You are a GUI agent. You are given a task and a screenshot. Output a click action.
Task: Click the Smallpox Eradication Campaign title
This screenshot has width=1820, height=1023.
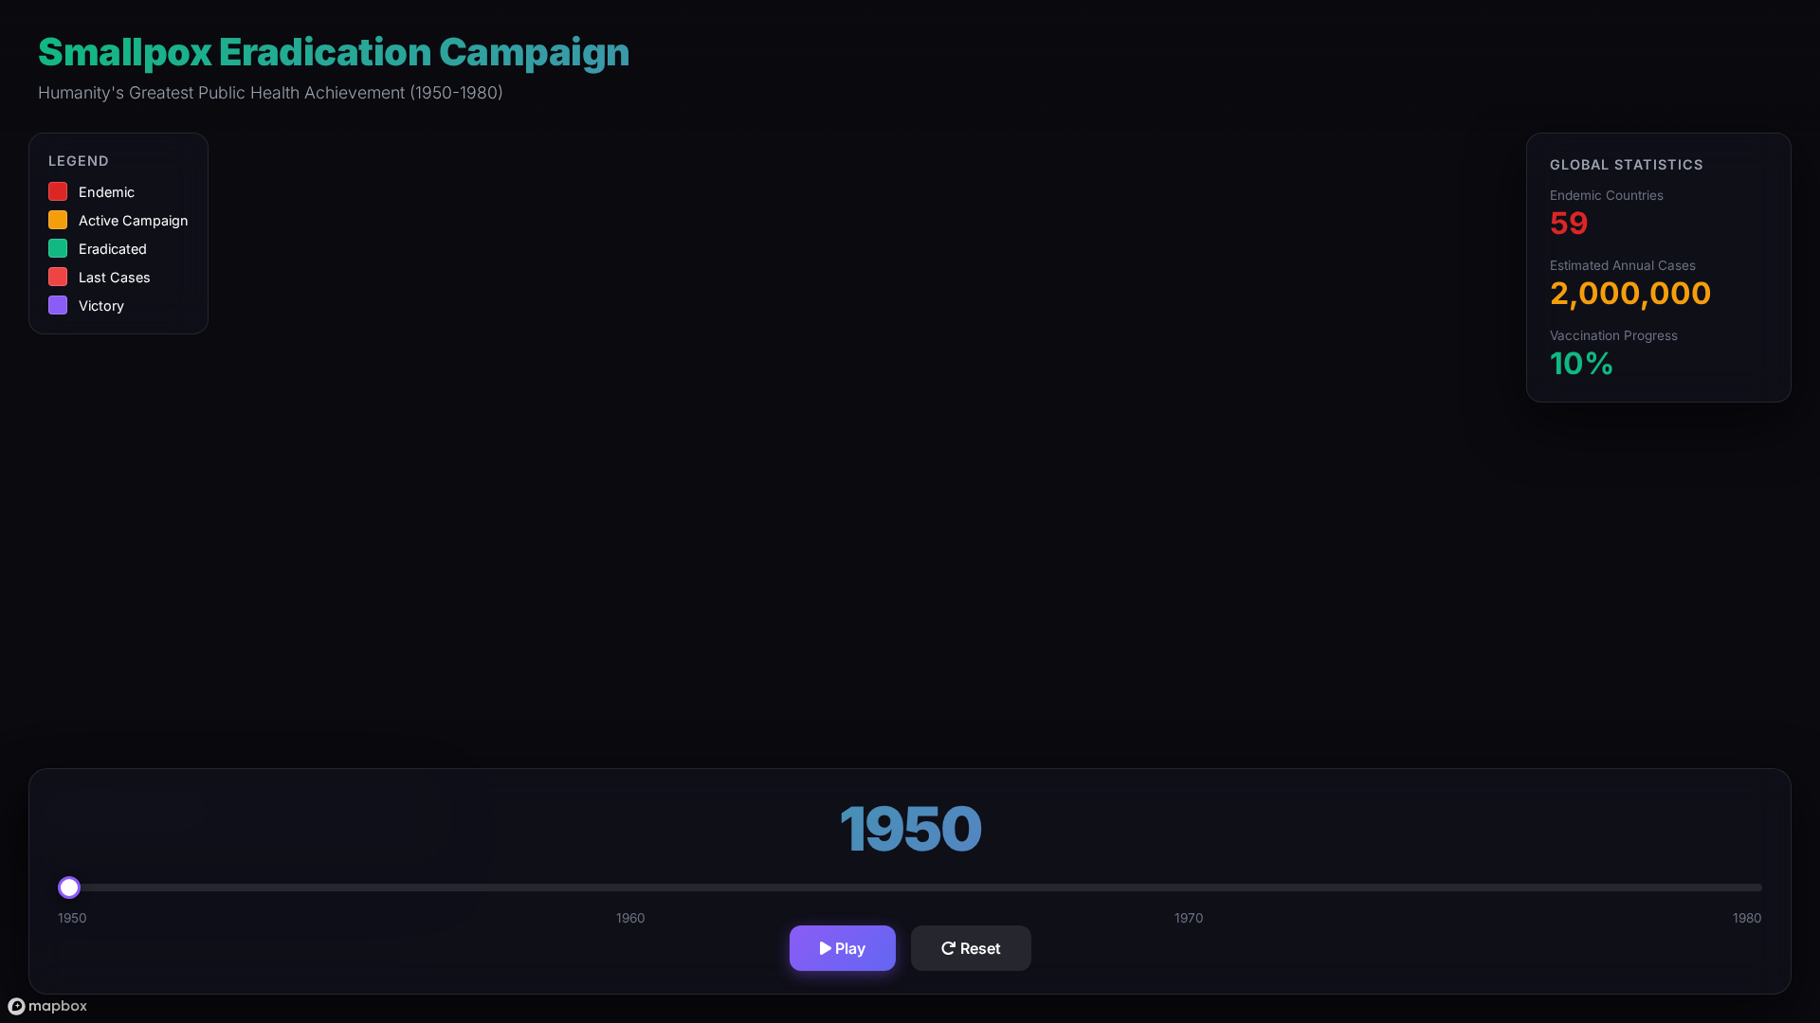[334, 52]
